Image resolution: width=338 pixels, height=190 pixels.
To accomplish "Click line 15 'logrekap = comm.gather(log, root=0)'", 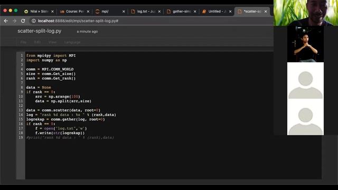I will (65, 119).
